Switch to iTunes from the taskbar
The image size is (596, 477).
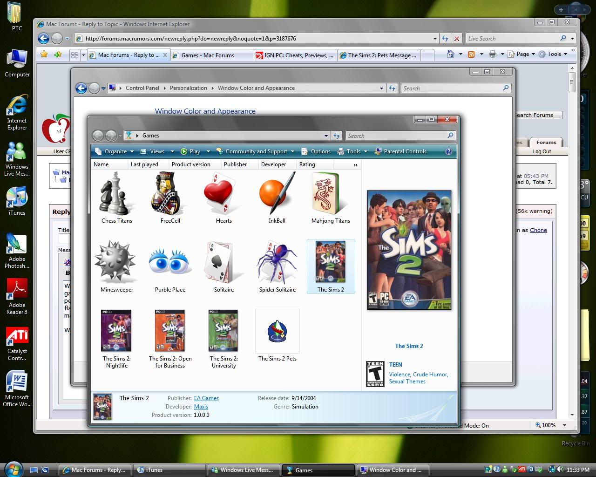pyautogui.click(x=169, y=470)
